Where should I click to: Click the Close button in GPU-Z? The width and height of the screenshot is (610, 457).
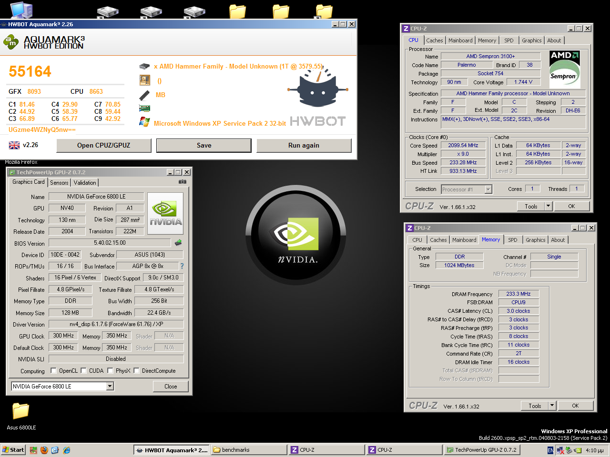(171, 386)
